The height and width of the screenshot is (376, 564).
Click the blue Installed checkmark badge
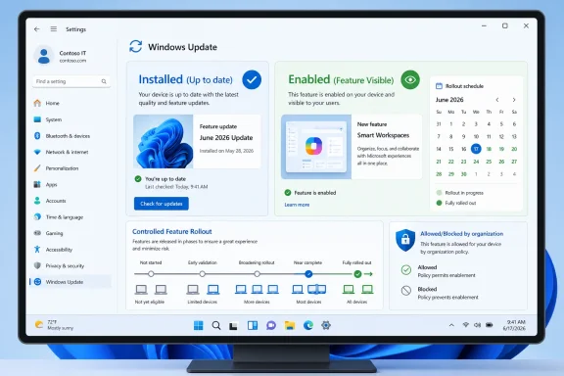pyautogui.click(x=252, y=79)
